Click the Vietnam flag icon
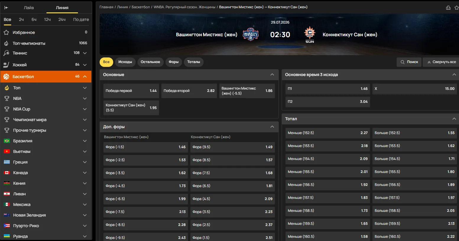Viewport: 459px width, 241px height. 7,151
